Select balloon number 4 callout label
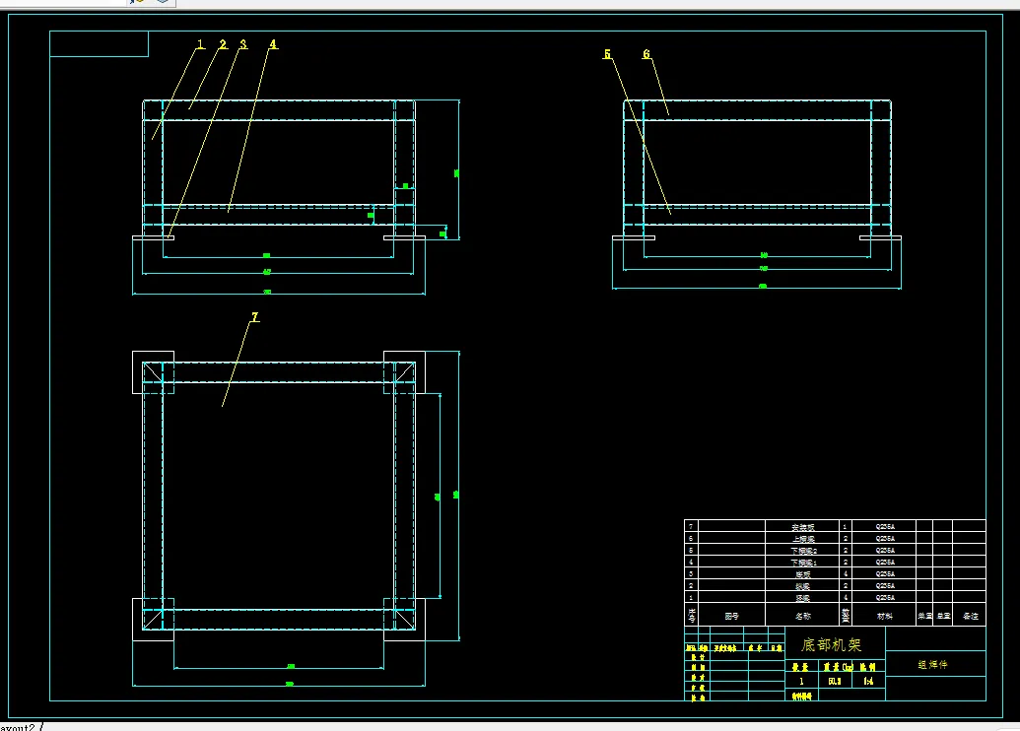Viewport: 1020px width, 731px height. tap(273, 44)
